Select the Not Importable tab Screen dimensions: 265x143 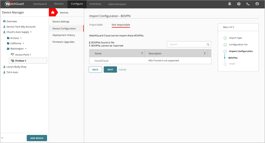point(121,25)
